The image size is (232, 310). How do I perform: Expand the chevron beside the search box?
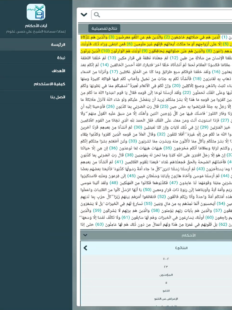(x=84, y=15)
